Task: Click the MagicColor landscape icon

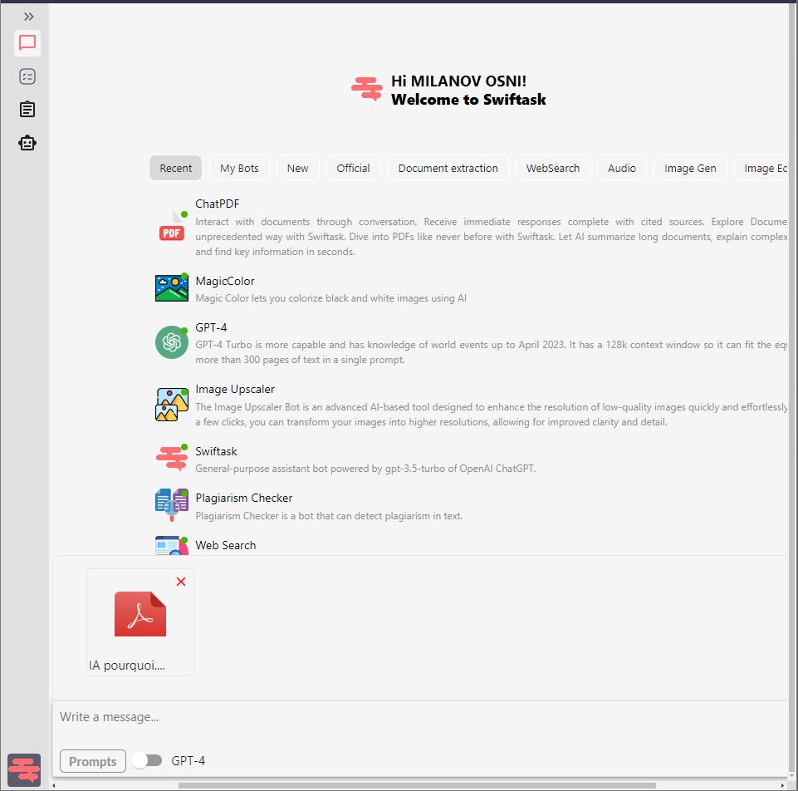Action: click(172, 287)
